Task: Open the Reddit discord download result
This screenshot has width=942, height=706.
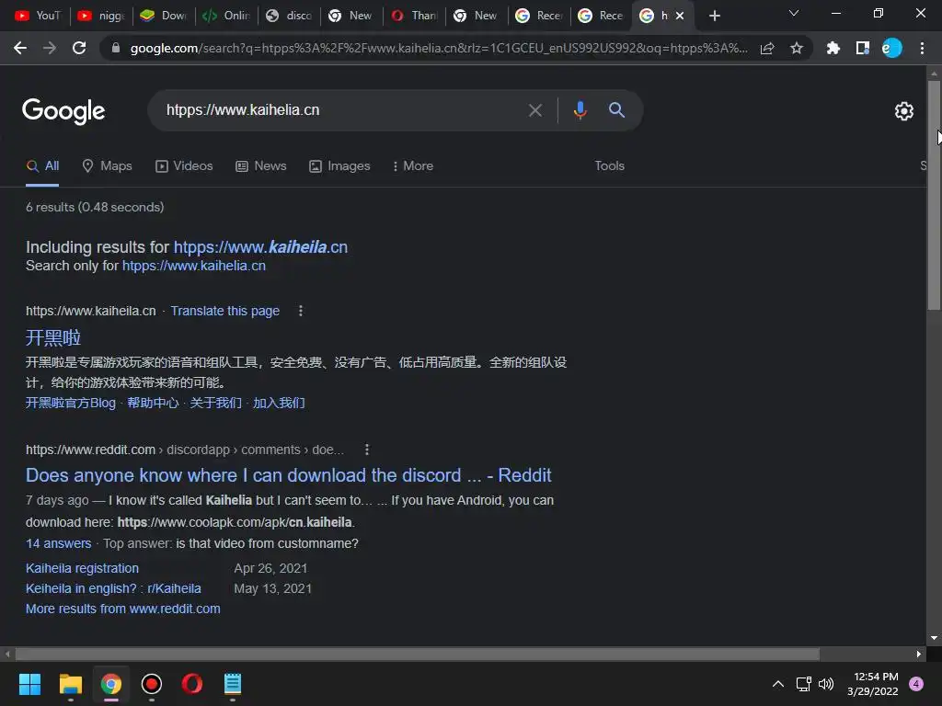Action: point(288,475)
